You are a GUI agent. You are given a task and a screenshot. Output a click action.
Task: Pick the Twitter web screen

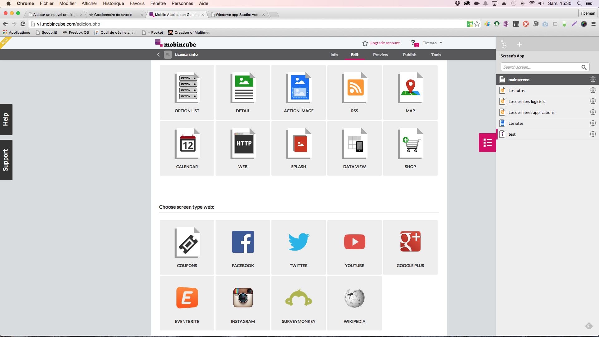(x=299, y=247)
